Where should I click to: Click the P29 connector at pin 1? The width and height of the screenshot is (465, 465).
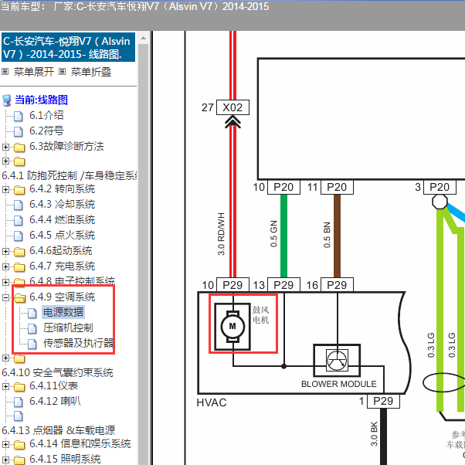(383, 401)
